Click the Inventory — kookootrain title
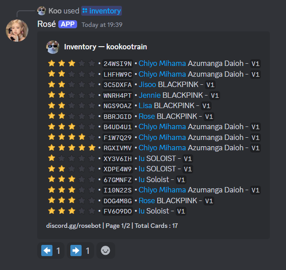Viewport: 286px width, 270px height. (105, 47)
